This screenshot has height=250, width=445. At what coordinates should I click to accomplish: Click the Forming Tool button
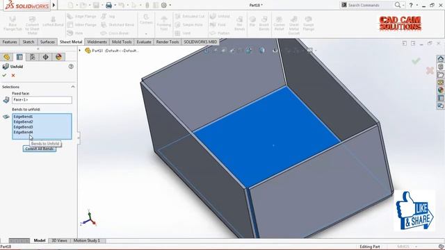(x=164, y=23)
